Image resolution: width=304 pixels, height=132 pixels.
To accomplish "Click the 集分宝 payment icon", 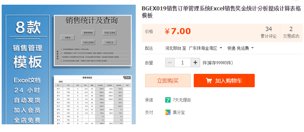I will [168, 112].
